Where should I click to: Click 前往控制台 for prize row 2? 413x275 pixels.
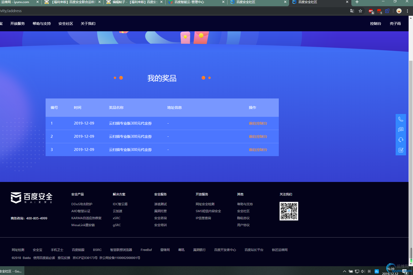coord(258,136)
